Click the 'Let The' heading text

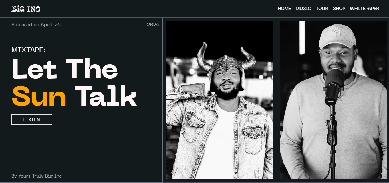[x=65, y=69]
